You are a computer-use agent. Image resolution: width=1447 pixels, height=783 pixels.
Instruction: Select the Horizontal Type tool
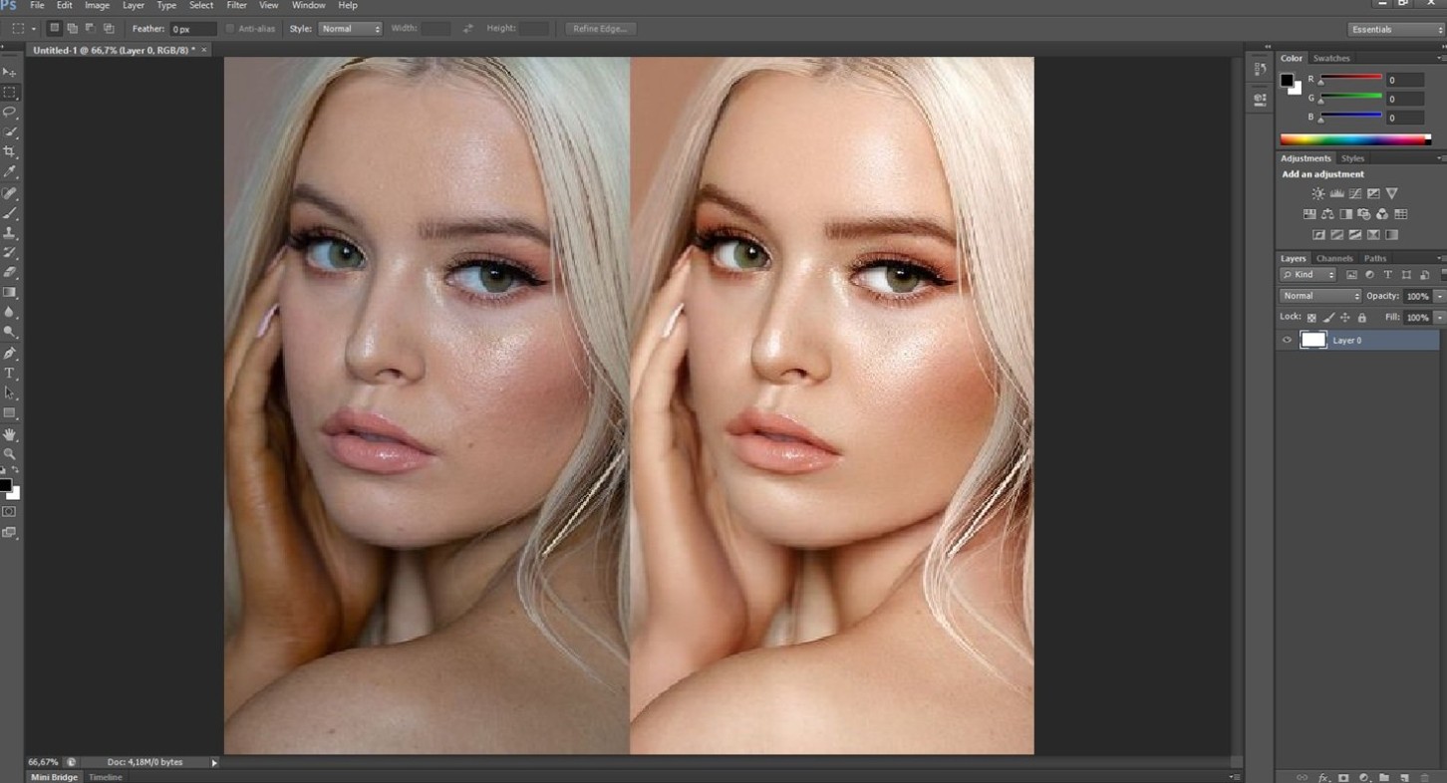click(10, 374)
